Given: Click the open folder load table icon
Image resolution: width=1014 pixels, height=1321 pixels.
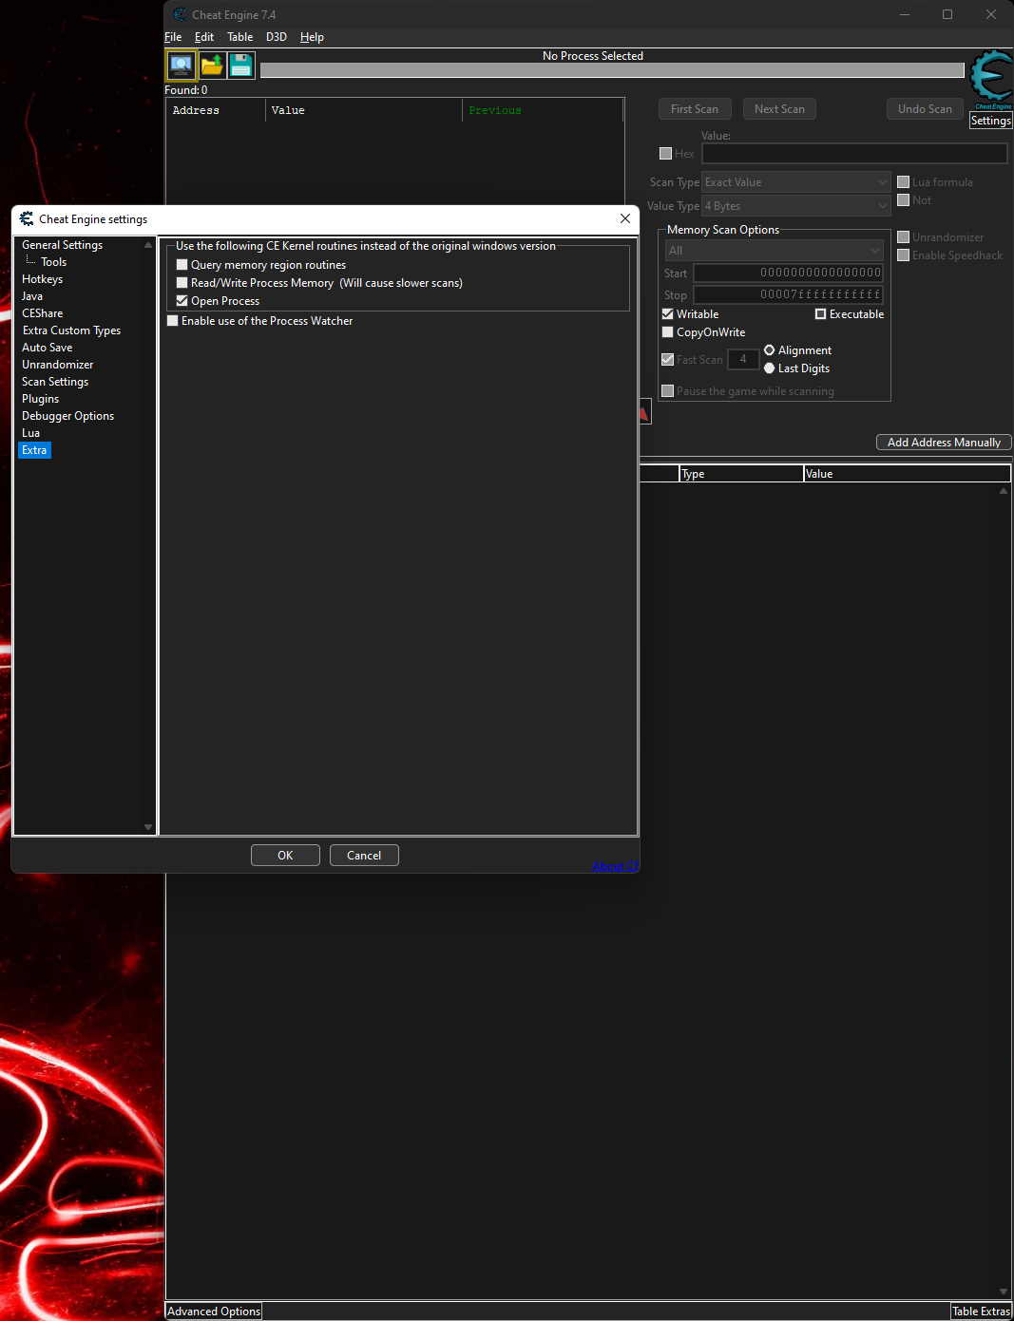Looking at the screenshot, I should click(211, 66).
